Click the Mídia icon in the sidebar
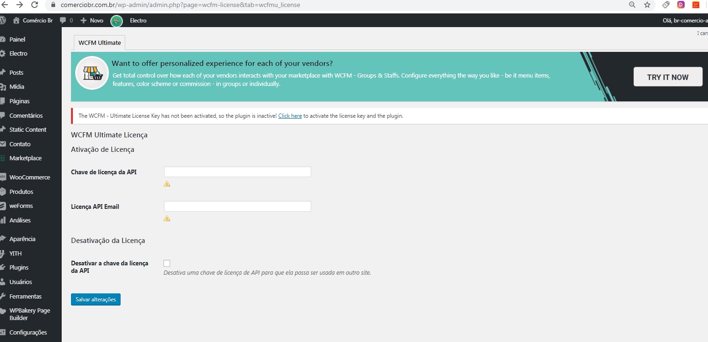708x342 pixels. 3,86
